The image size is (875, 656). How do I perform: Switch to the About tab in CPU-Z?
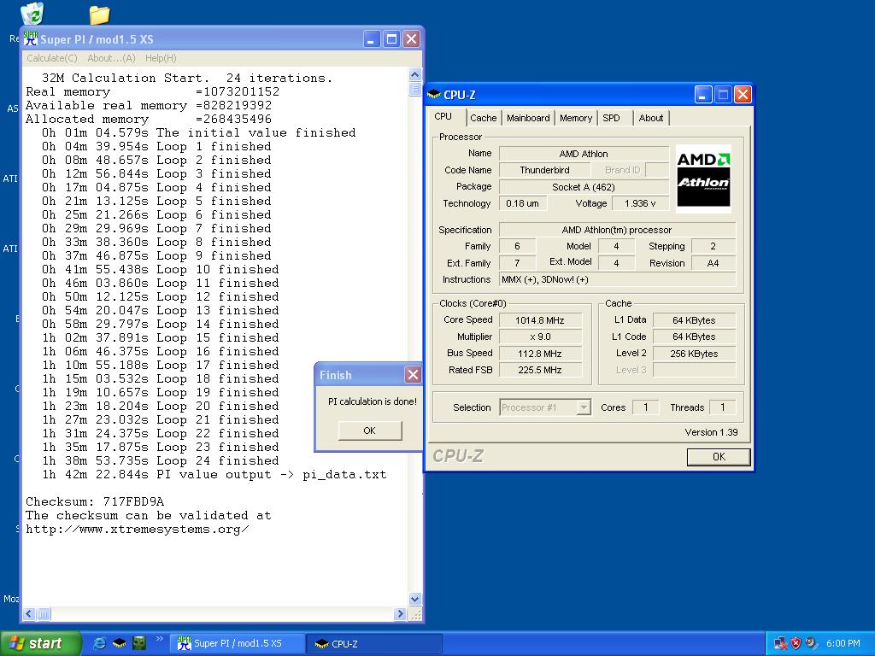[651, 118]
